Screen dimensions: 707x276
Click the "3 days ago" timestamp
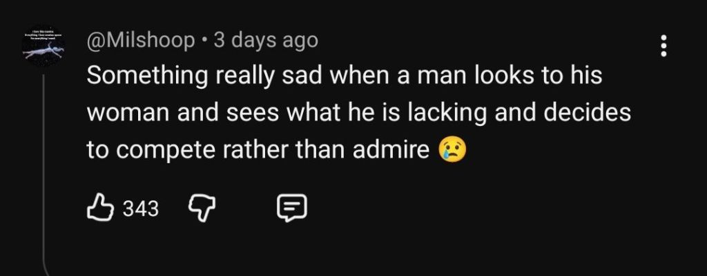coord(266,41)
